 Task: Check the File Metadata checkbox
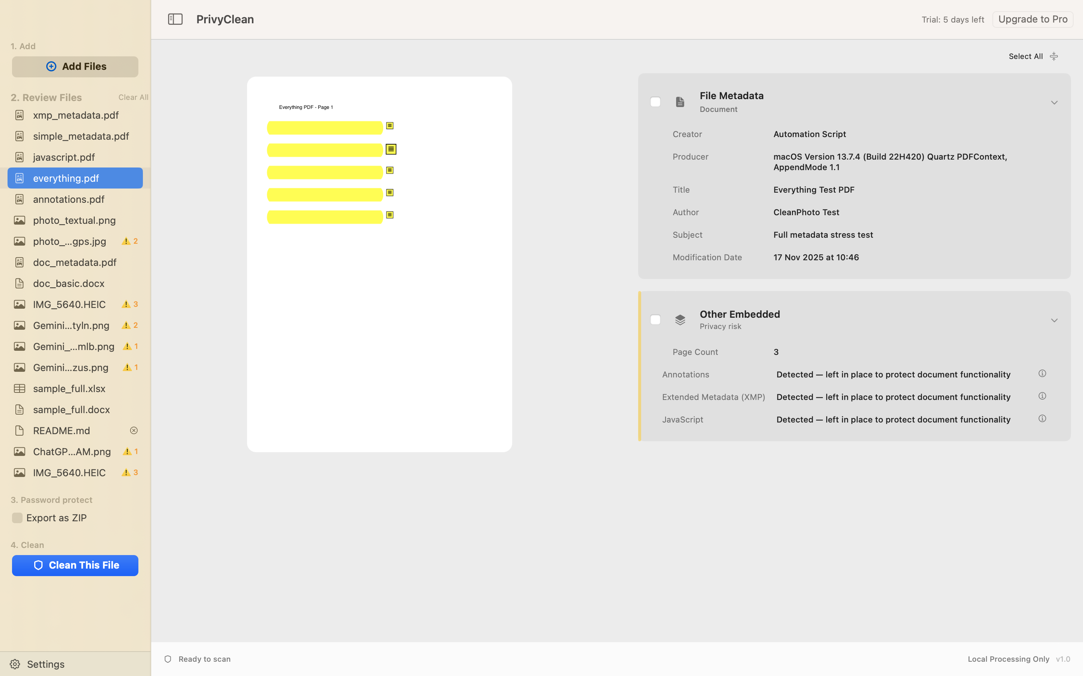pyautogui.click(x=655, y=102)
